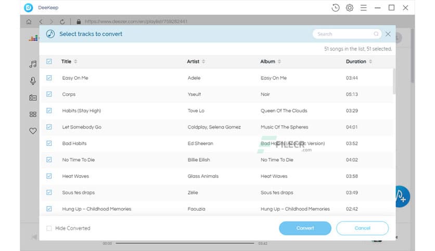Close the Select tracks dialog
The width and height of the screenshot is (435, 251).
(x=388, y=34)
